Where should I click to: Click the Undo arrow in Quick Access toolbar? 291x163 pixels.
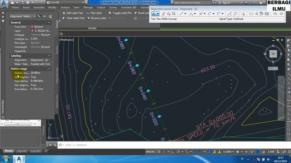33,3
